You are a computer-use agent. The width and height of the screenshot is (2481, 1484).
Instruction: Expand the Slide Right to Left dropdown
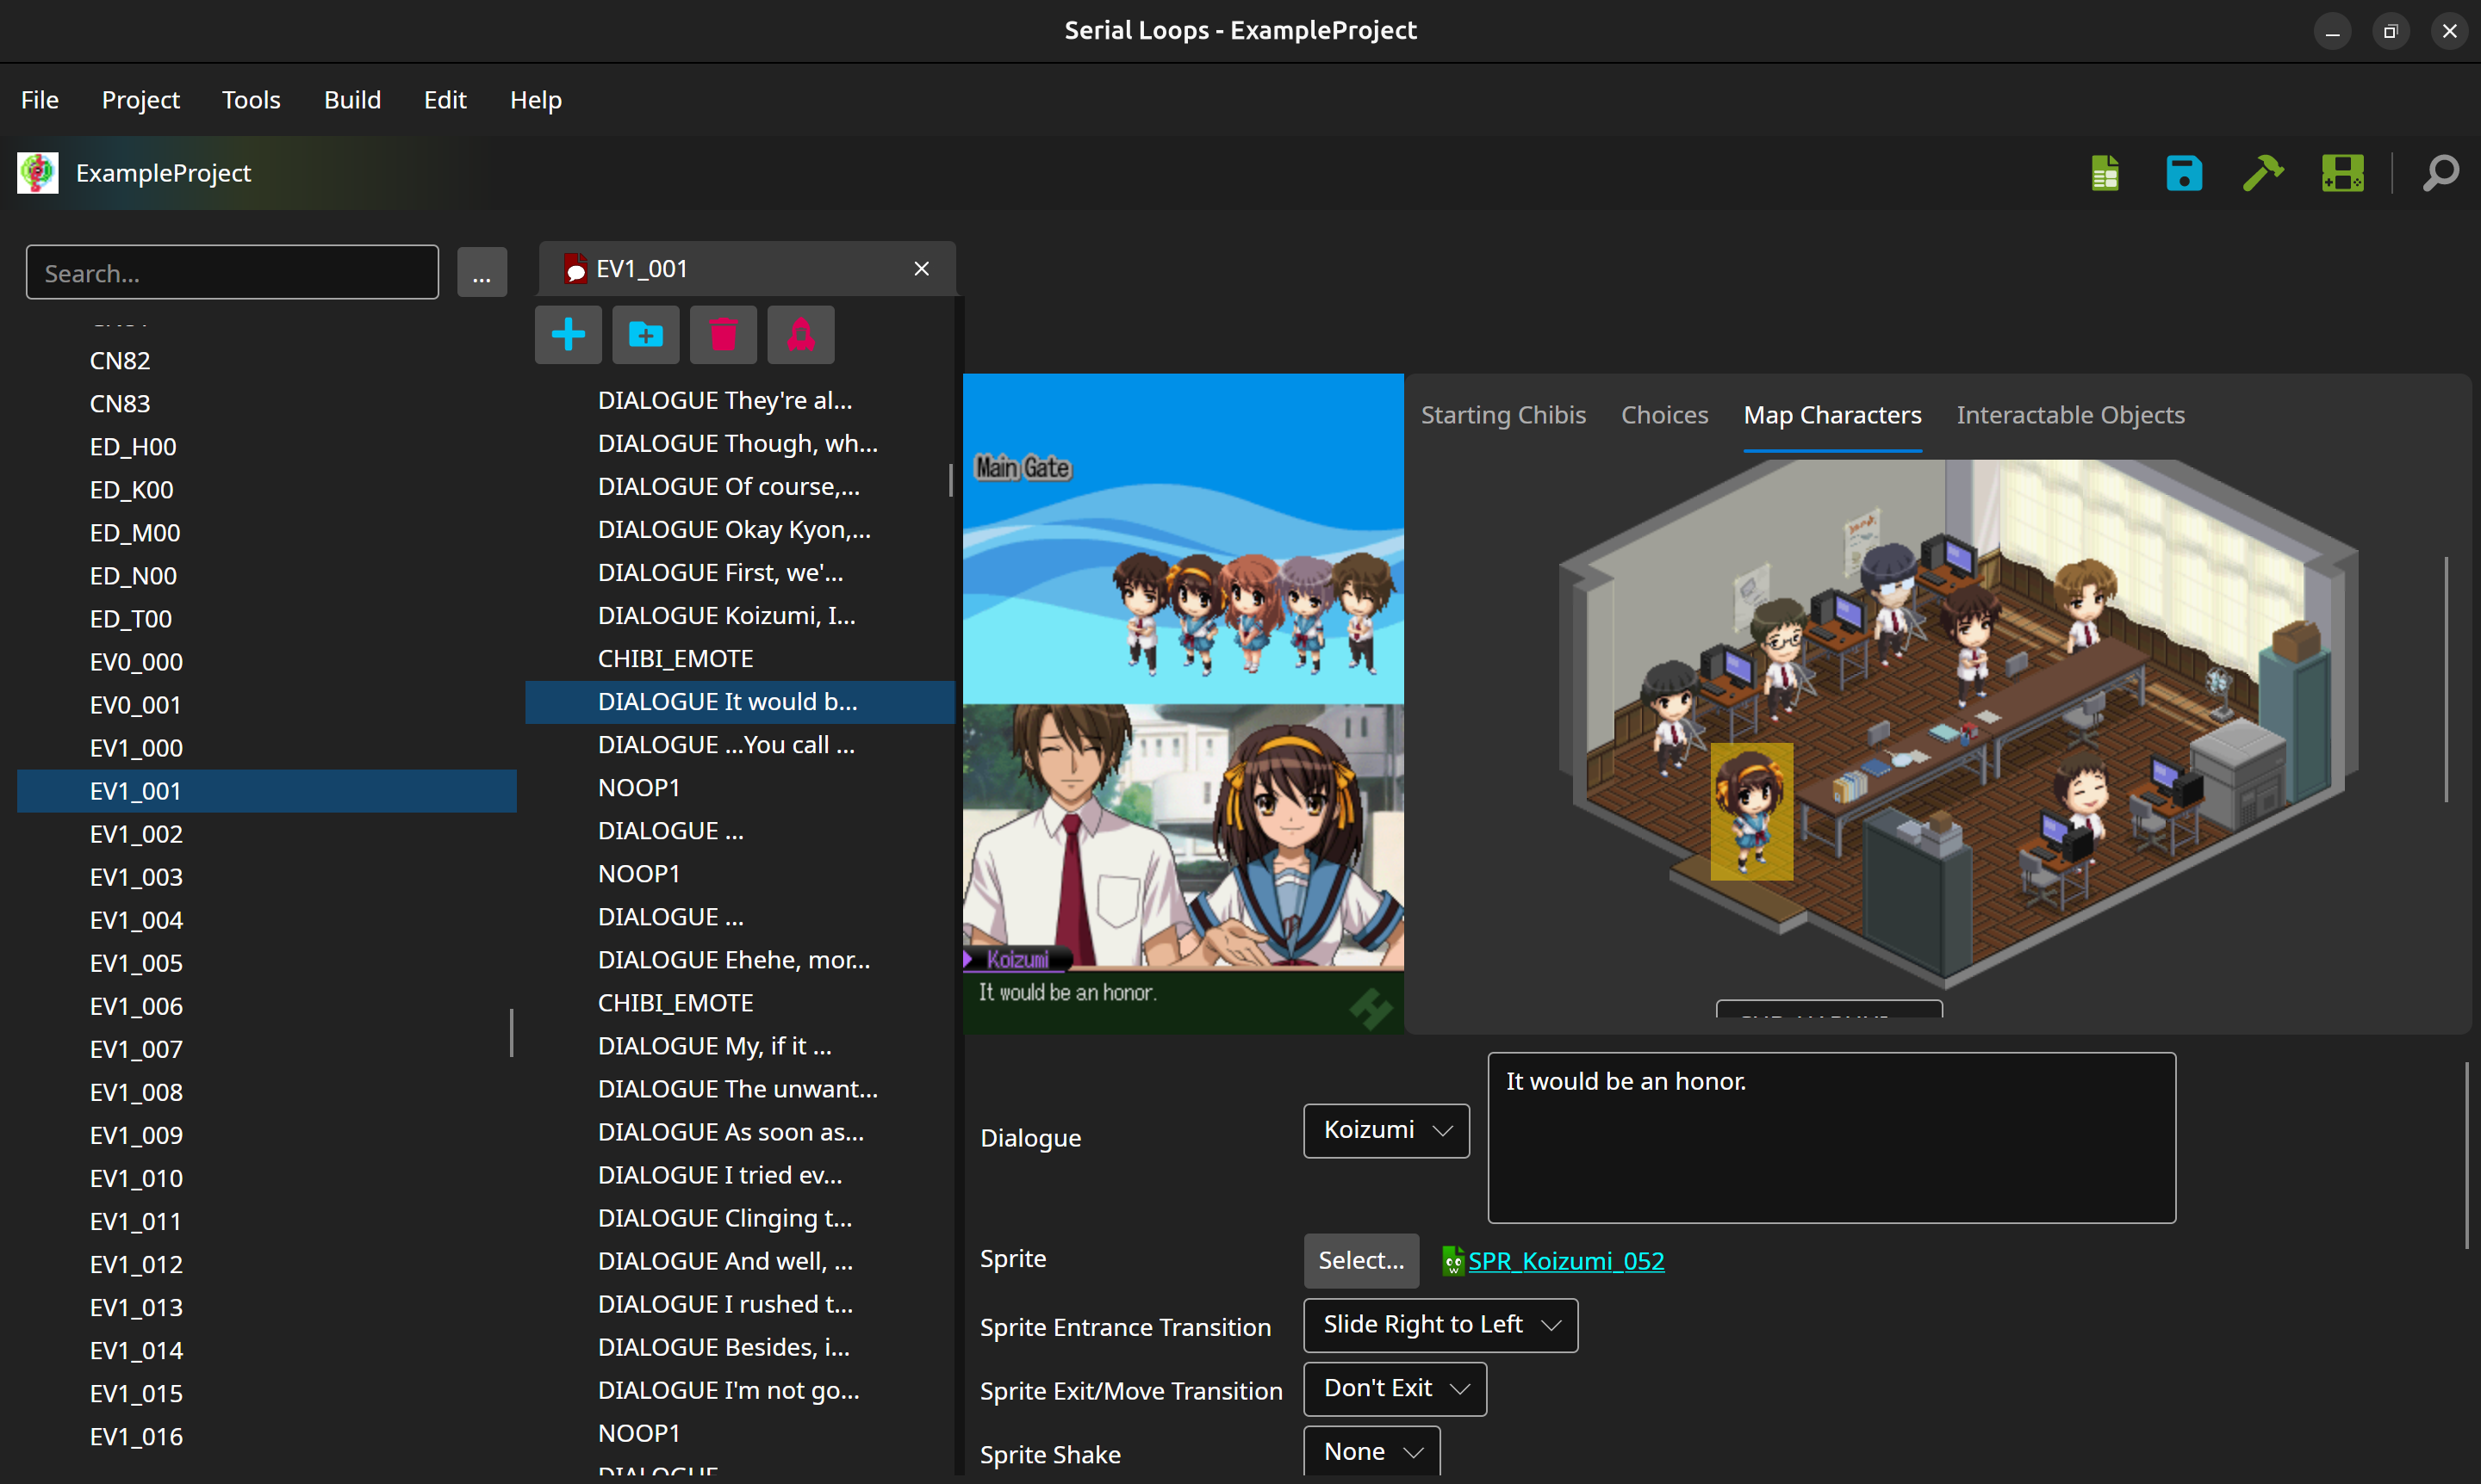(1440, 1325)
